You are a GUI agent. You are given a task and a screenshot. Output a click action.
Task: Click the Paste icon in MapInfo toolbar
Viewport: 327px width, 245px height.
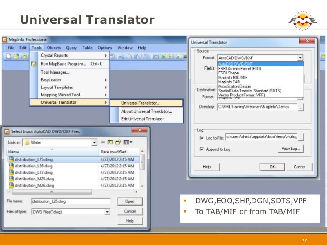click(137, 56)
